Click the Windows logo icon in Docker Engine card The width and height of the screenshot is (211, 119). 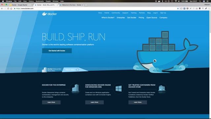119,89
